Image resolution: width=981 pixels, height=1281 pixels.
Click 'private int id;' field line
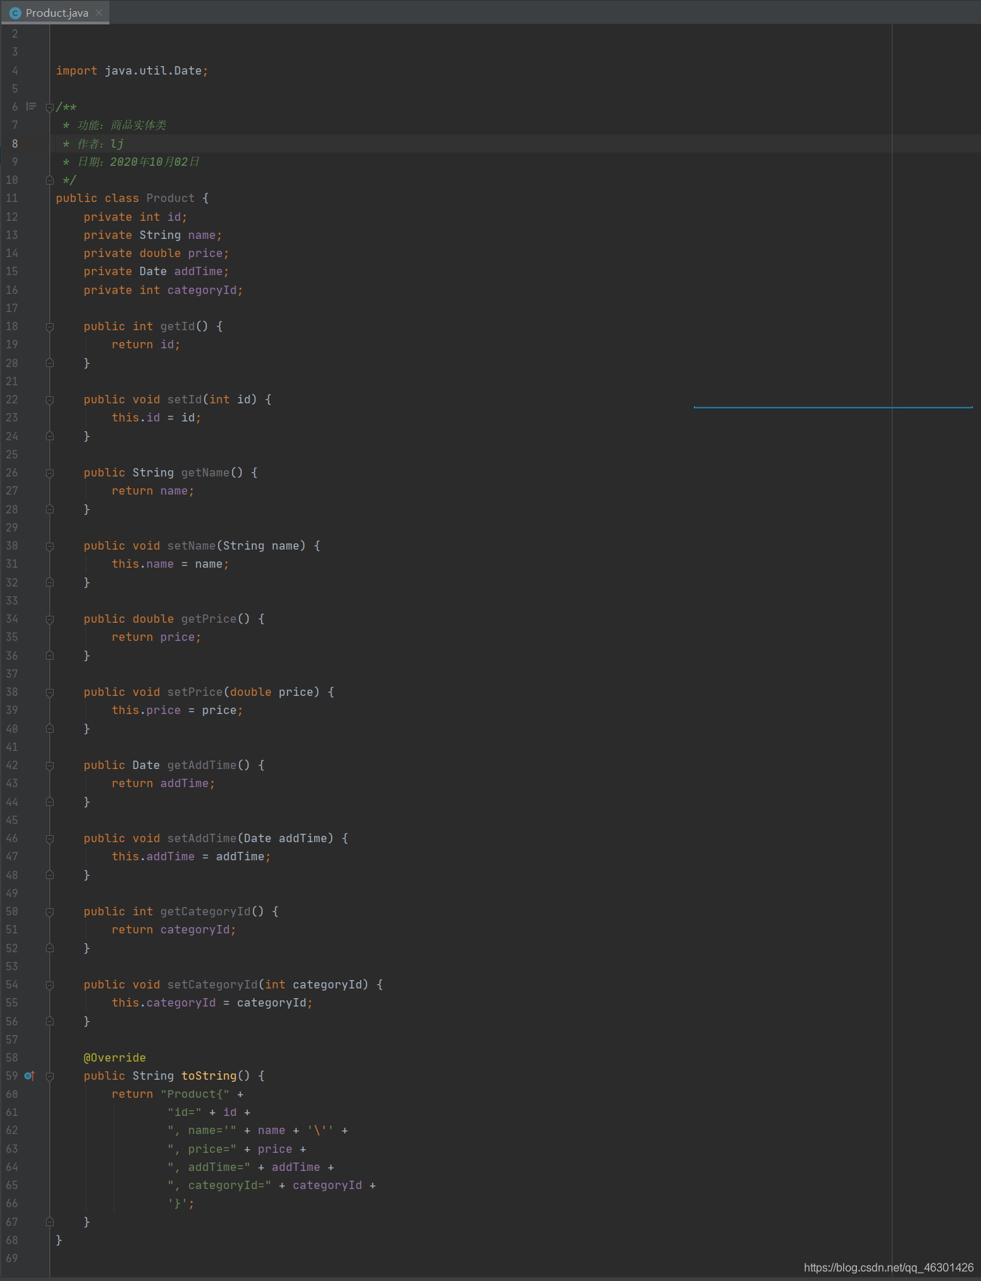coord(135,217)
